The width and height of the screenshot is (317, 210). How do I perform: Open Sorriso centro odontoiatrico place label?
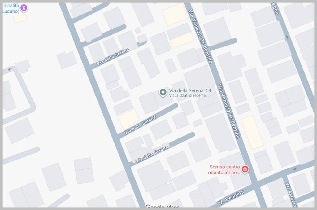[224, 170]
